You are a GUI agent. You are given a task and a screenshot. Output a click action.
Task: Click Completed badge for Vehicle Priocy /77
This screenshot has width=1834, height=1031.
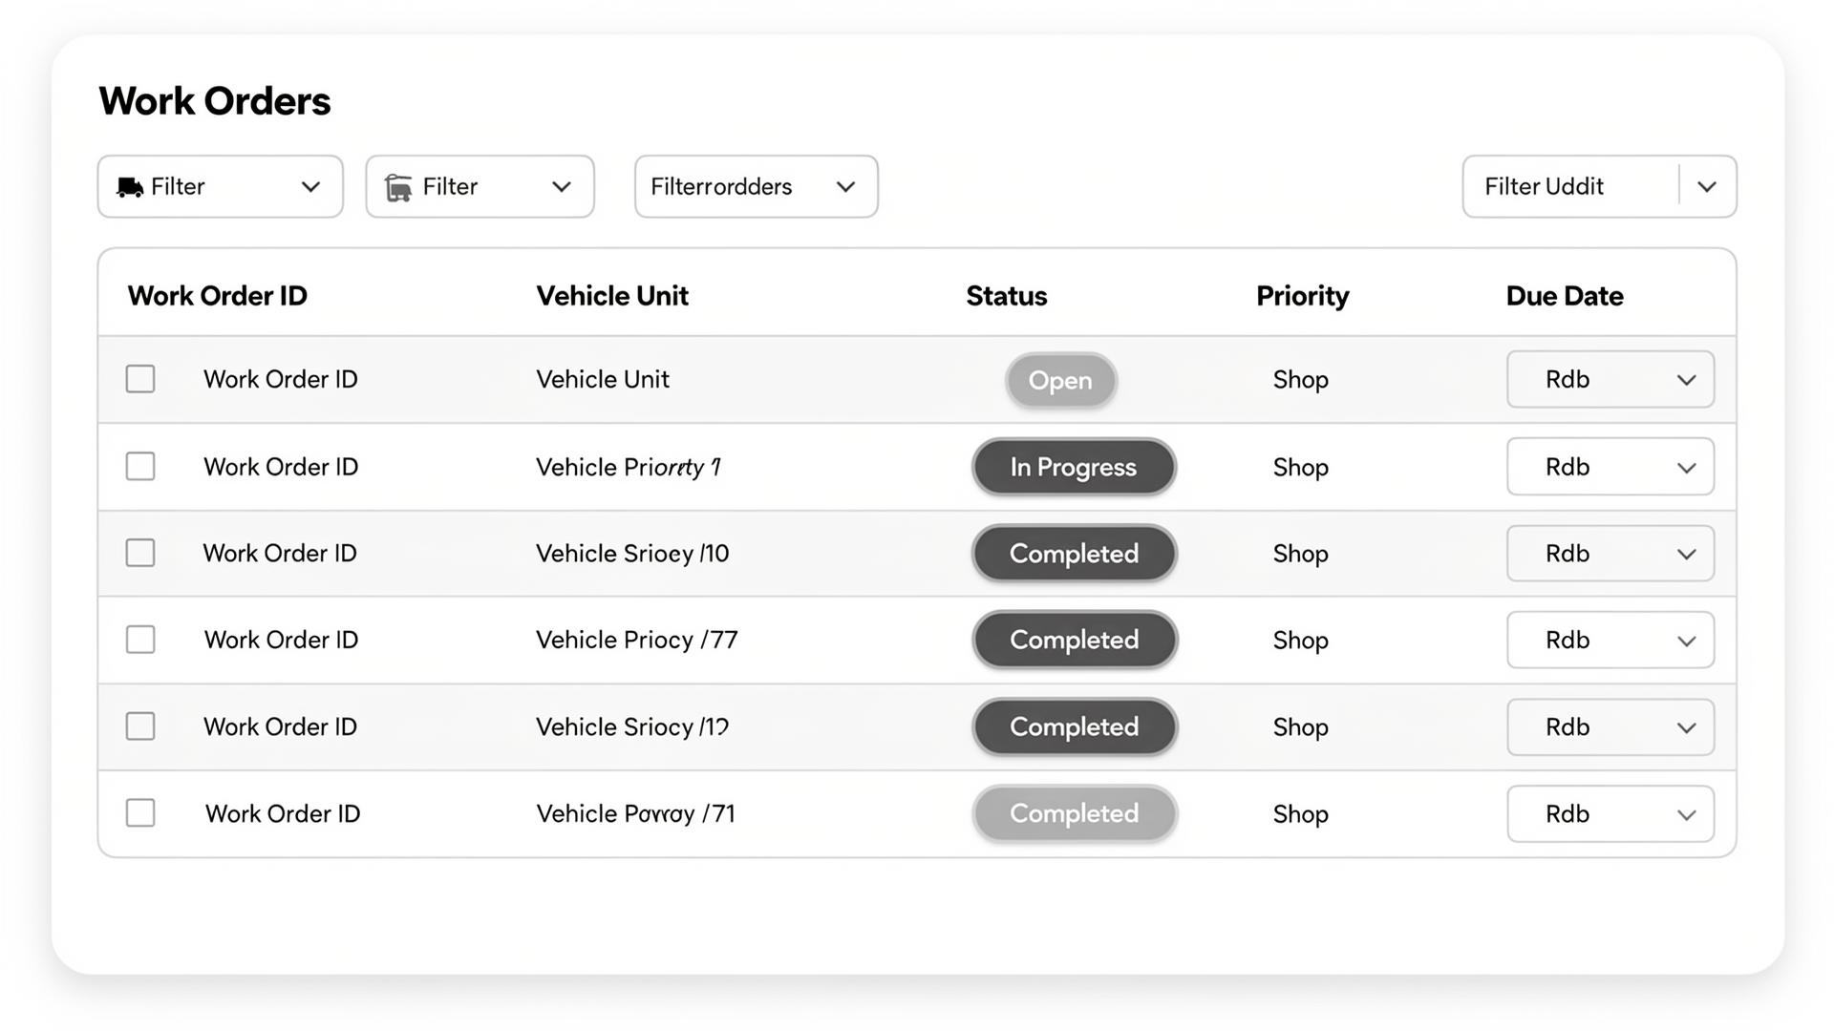point(1075,640)
